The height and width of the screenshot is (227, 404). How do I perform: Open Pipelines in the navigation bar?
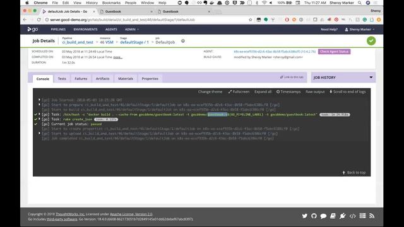click(58, 30)
